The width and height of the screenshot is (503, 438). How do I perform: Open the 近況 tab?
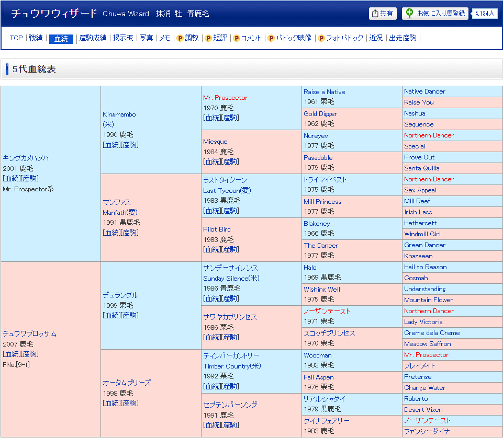(x=376, y=38)
